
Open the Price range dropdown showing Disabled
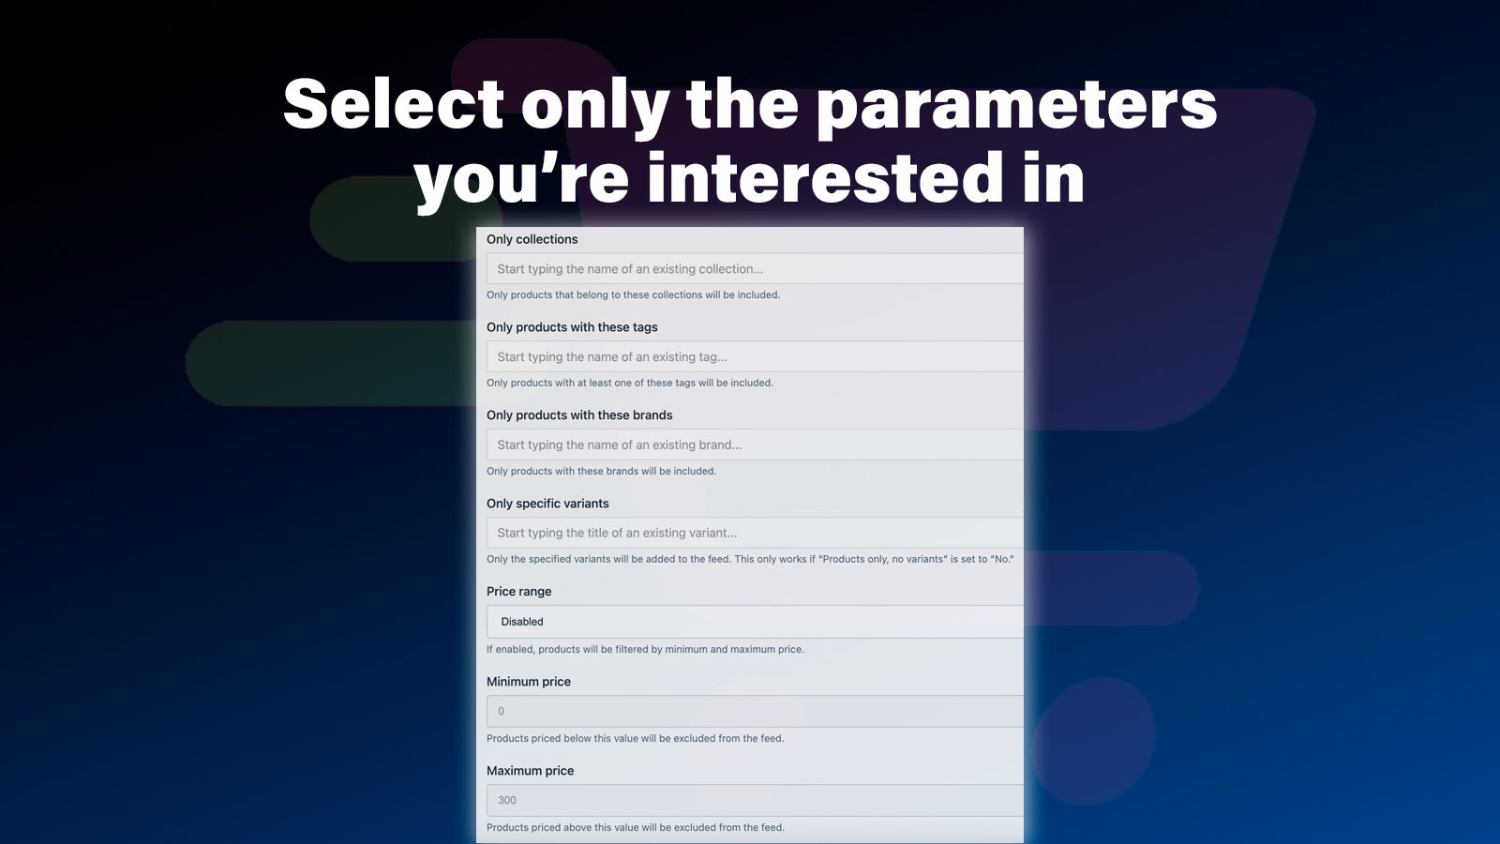pyautogui.click(x=755, y=622)
